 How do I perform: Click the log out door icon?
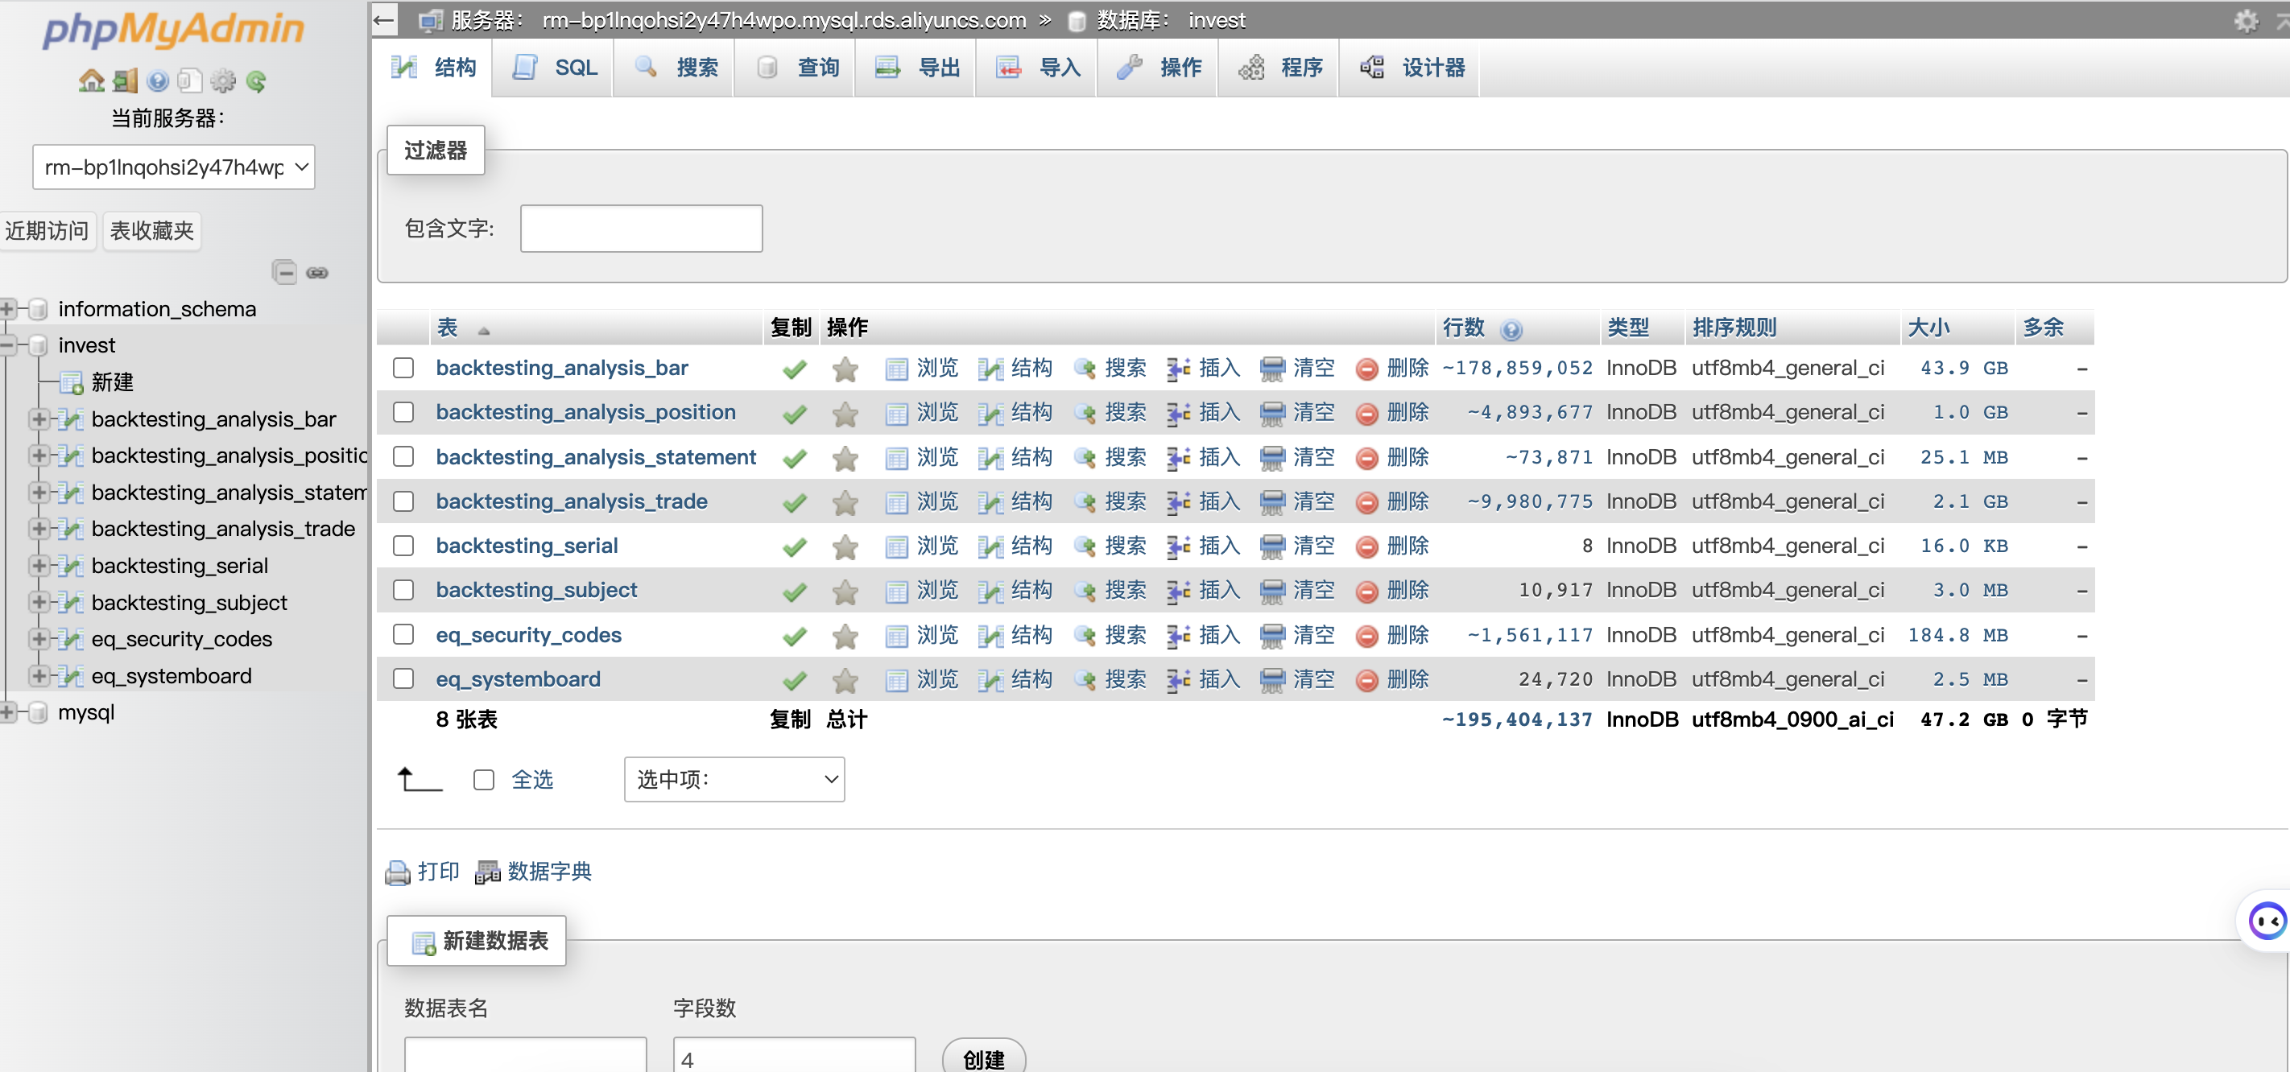click(x=126, y=81)
